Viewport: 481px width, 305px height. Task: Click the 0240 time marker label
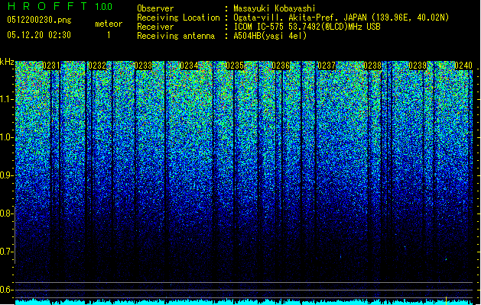click(x=463, y=66)
